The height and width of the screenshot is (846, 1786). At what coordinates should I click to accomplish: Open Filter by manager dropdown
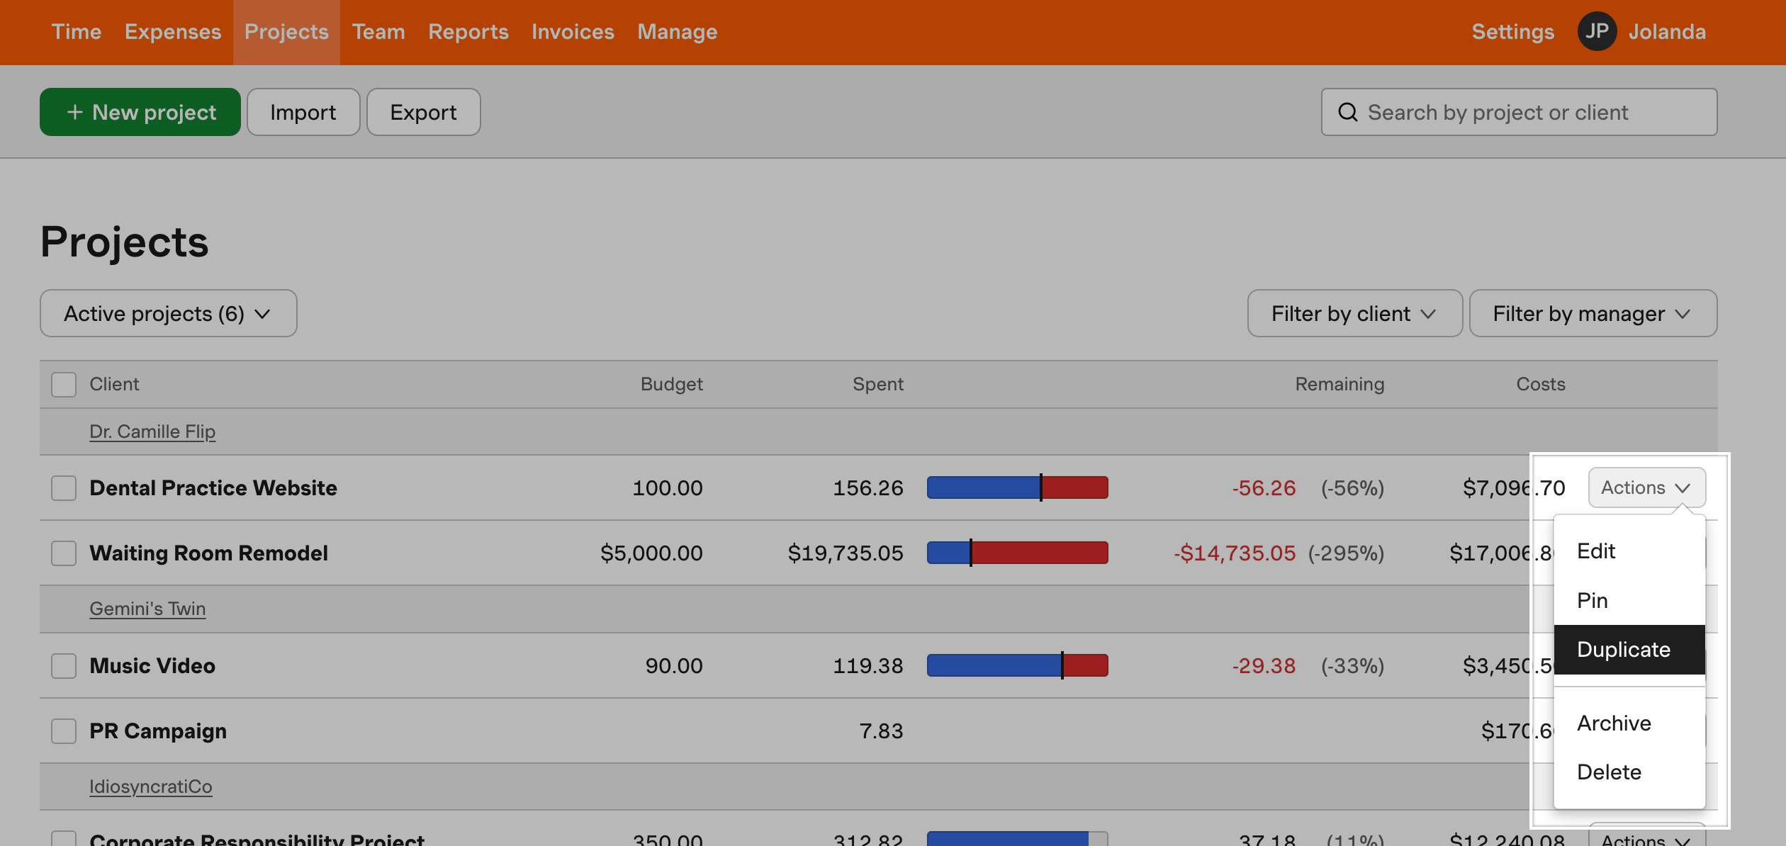click(1593, 314)
